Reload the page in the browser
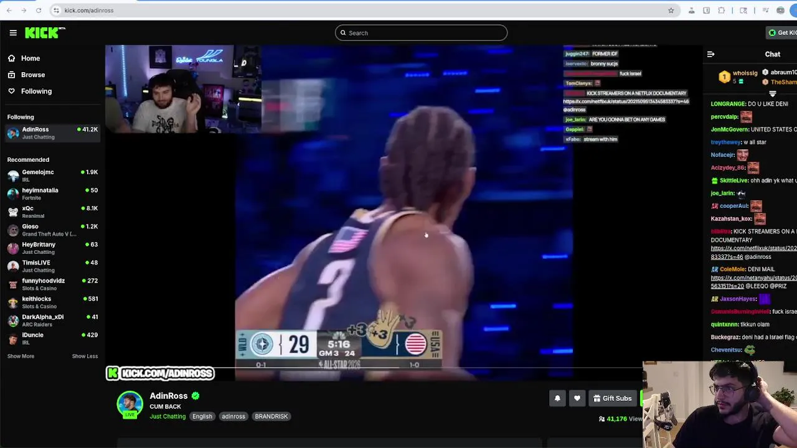The image size is (797, 448). coord(39,11)
